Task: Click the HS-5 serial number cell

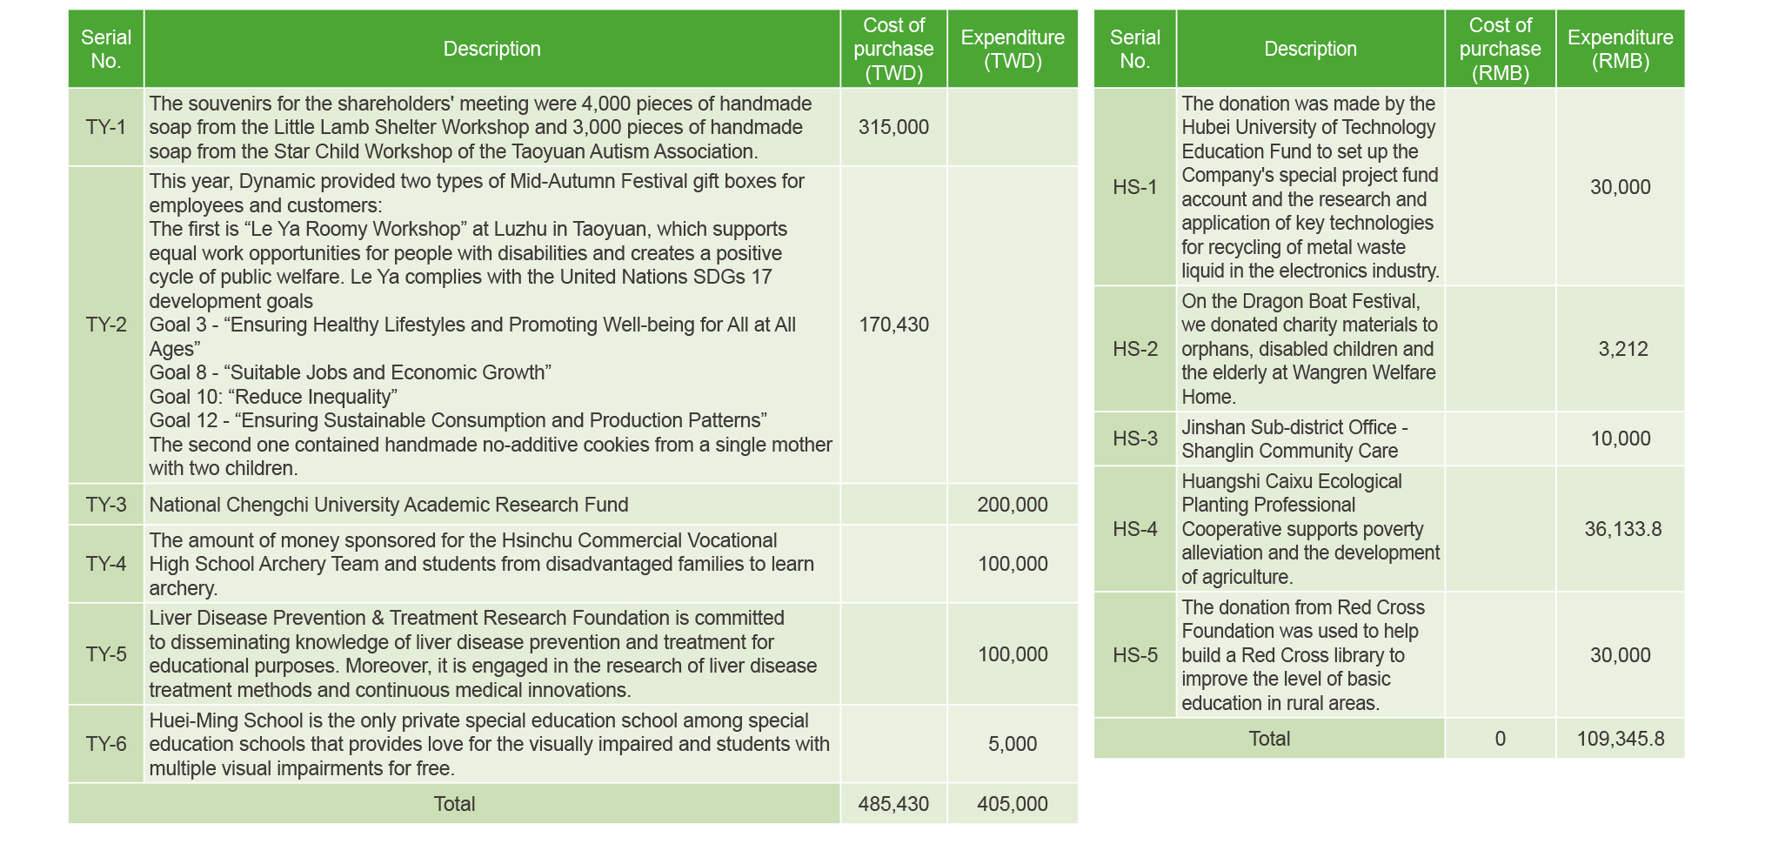Action: (1135, 655)
